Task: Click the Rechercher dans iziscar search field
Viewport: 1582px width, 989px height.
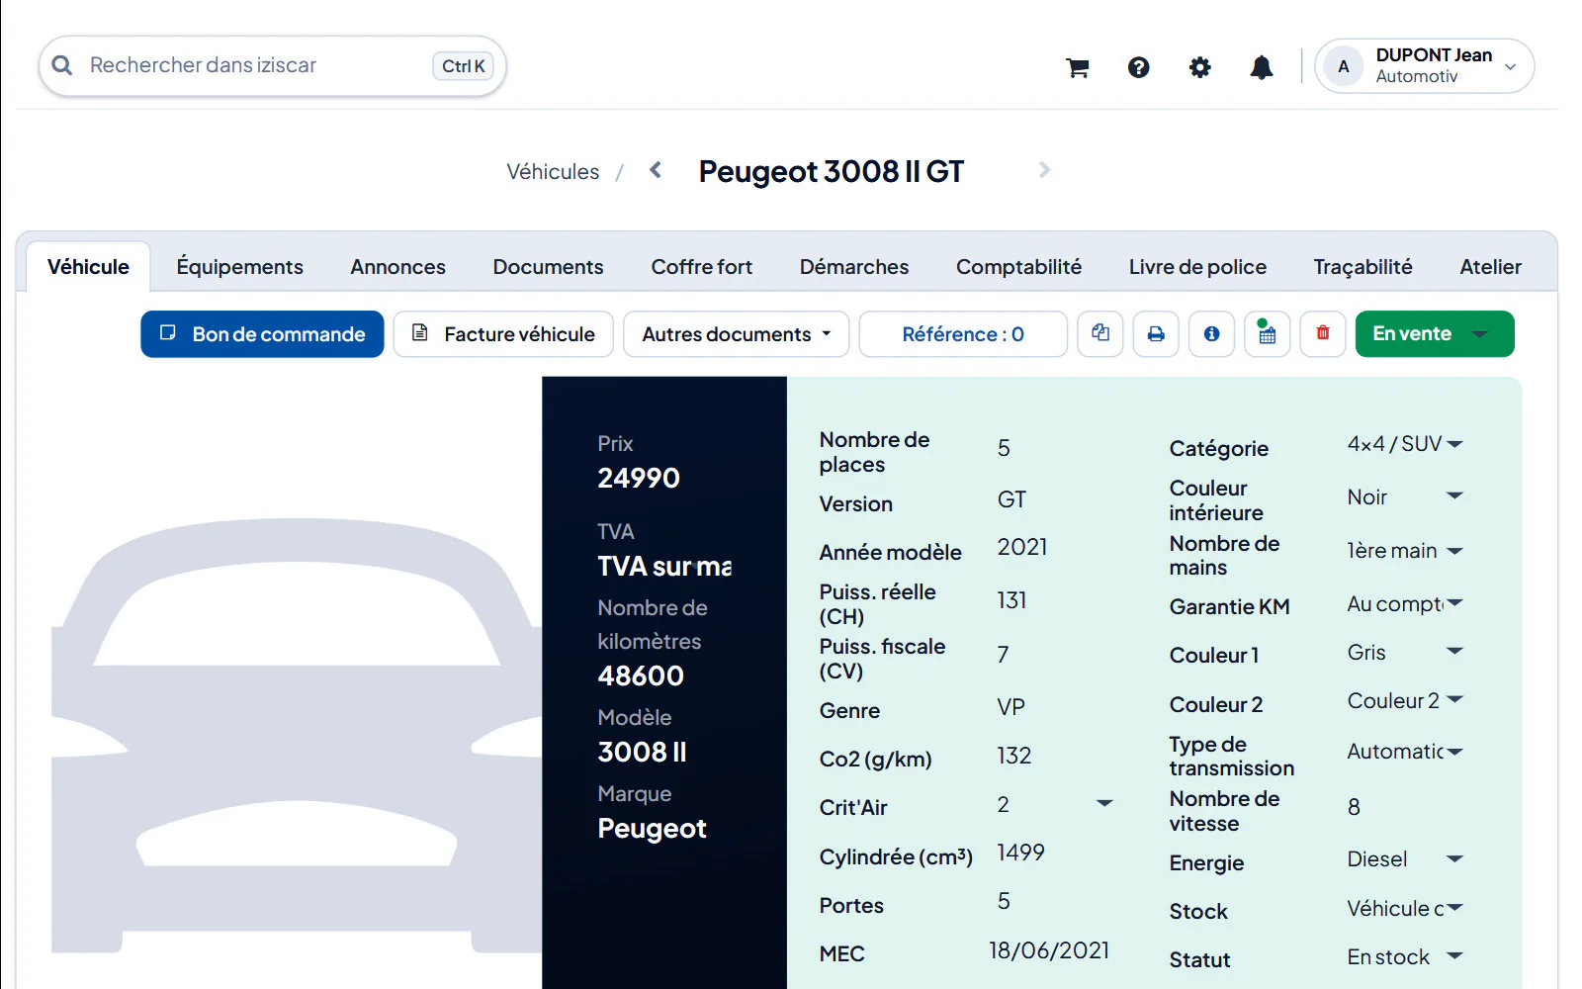Action: [x=273, y=66]
